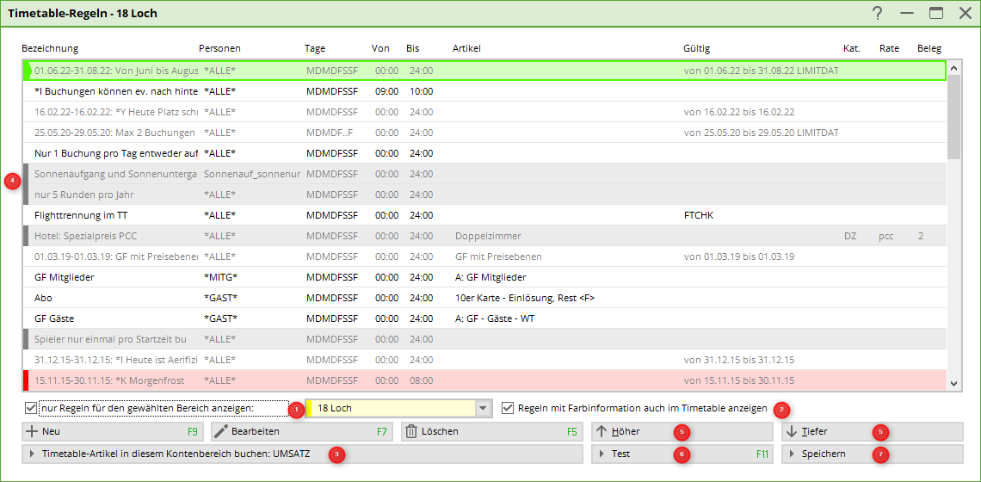Toggle 'nur Regeln für den gewählten Bereich anzeigen'
The width and height of the screenshot is (981, 482).
(x=32, y=408)
